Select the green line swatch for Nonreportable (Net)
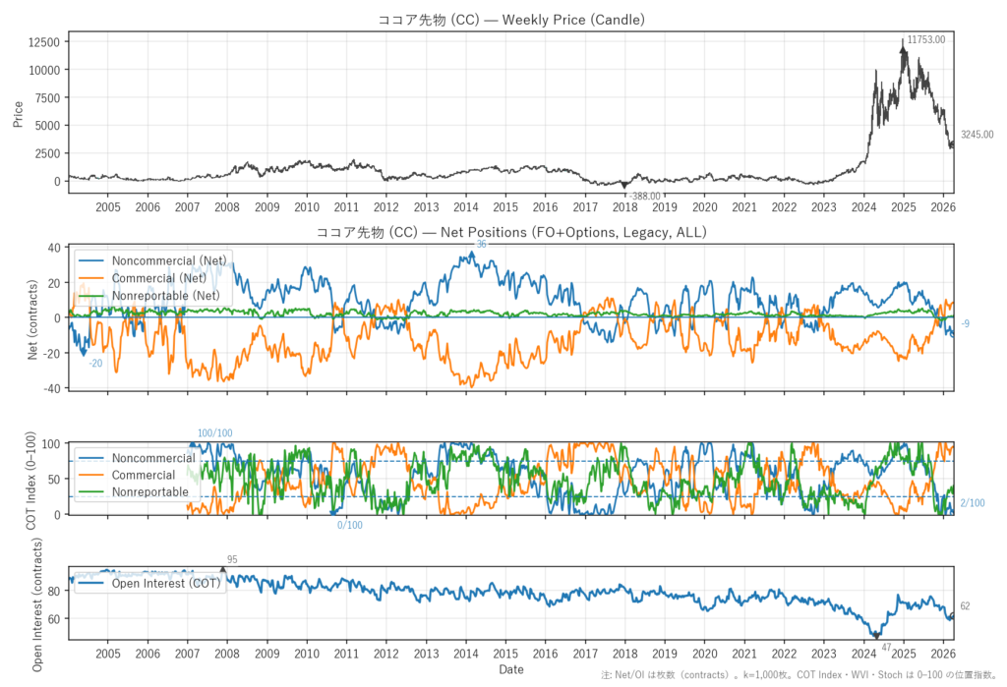This screenshot has height=687, width=1007. (x=92, y=294)
